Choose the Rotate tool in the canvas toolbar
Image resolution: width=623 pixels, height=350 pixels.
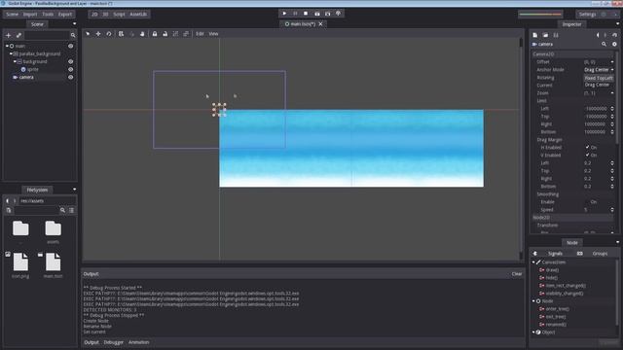[x=109, y=34]
